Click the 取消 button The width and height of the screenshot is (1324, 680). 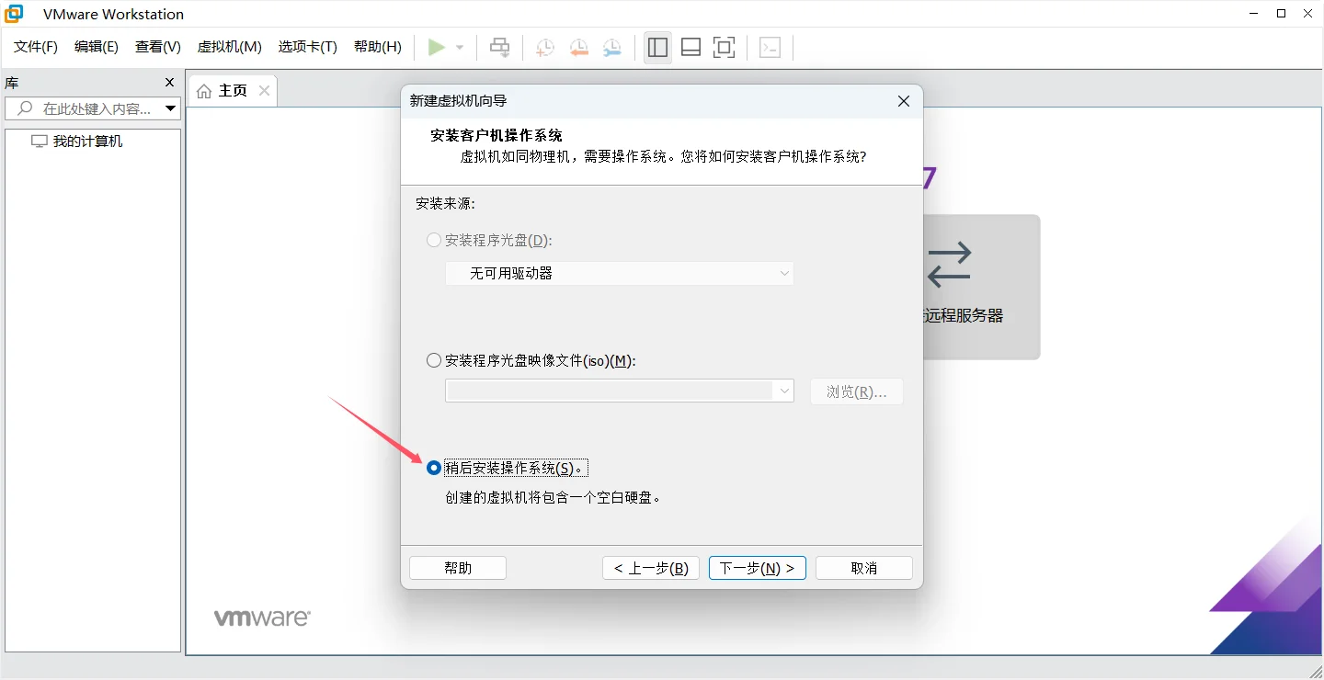pyautogui.click(x=864, y=568)
